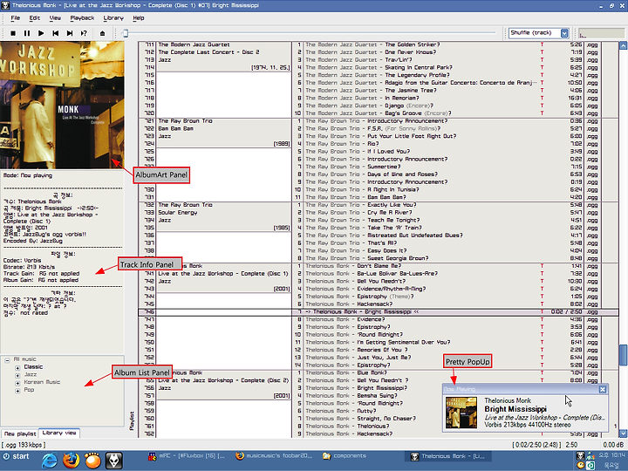Select track 'Put Your Little Foot Right Out'
The width and height of the screenshot is (628, 471).
(x=412, y=136)
